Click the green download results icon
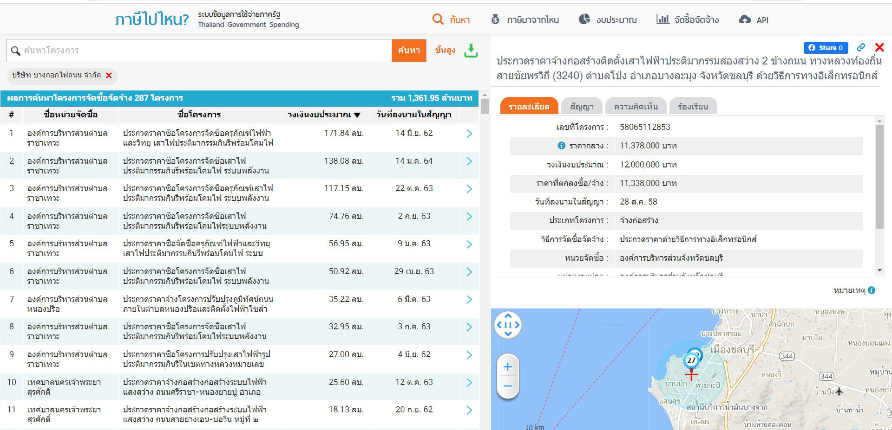 click(x=471, y=51)
